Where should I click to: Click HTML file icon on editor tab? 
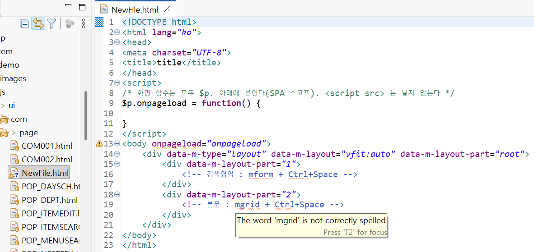(103, 9)
